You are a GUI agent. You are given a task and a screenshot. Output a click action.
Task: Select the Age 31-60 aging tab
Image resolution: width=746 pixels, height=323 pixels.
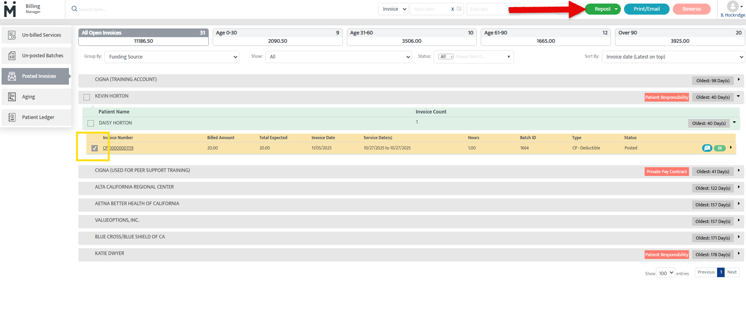411,37
